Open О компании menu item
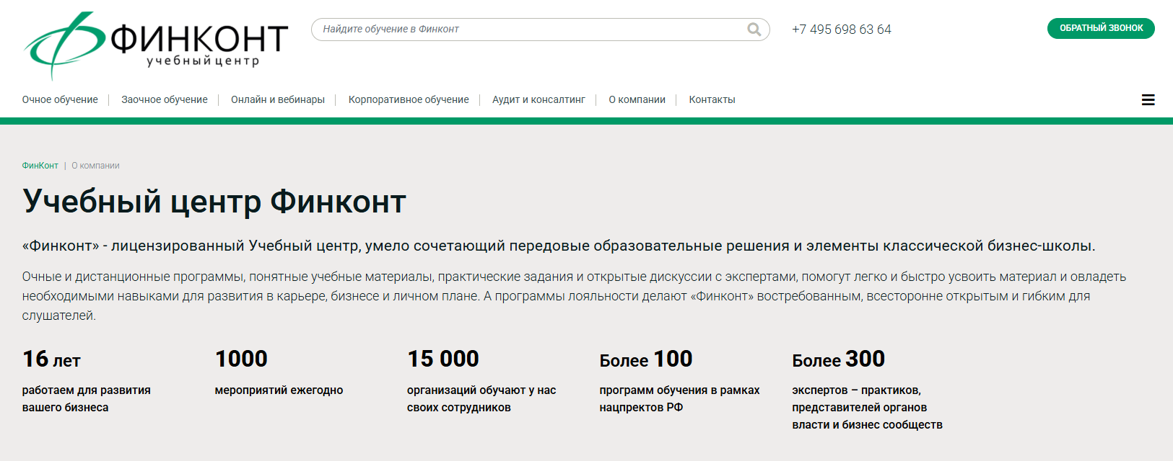Image resolution: width=1173 pixels, height=461 pixels. pyautogui.click(x=637, y=99)
